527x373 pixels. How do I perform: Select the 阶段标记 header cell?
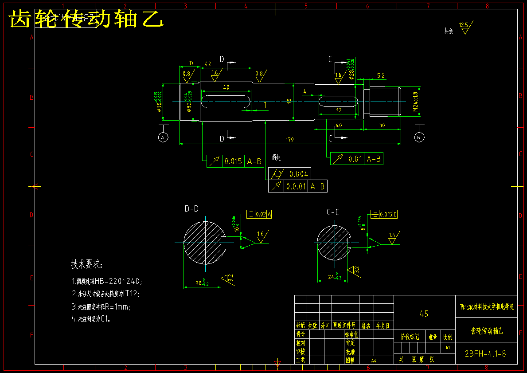click(x=410, y=337)
